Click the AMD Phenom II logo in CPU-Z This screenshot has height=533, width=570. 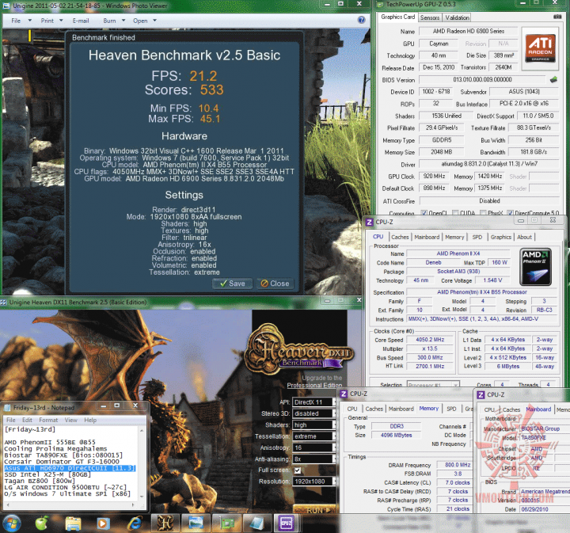(535, 266)
